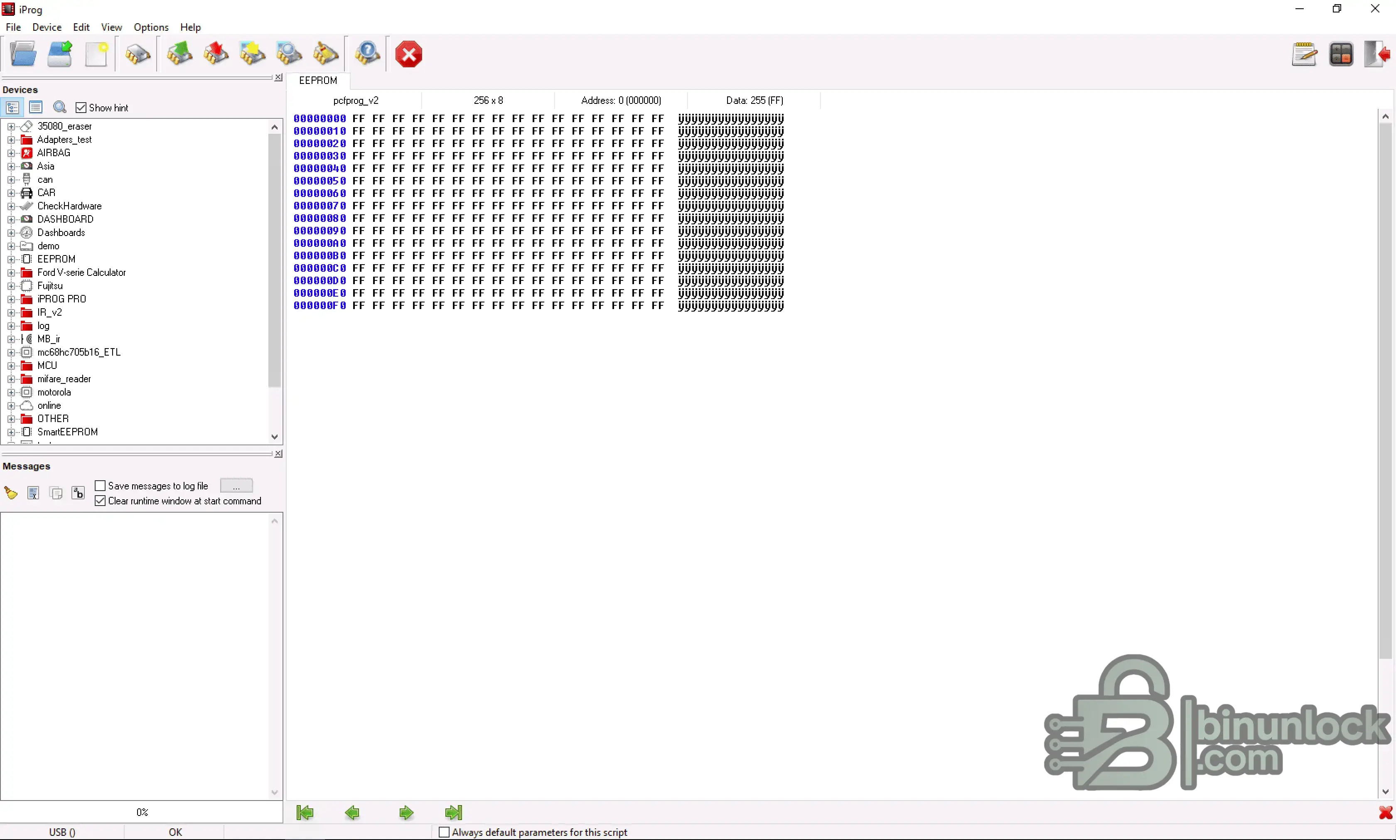Save using the drive with green arrow icon
The width and height of the screenshot is (1396, 840).
60,54
